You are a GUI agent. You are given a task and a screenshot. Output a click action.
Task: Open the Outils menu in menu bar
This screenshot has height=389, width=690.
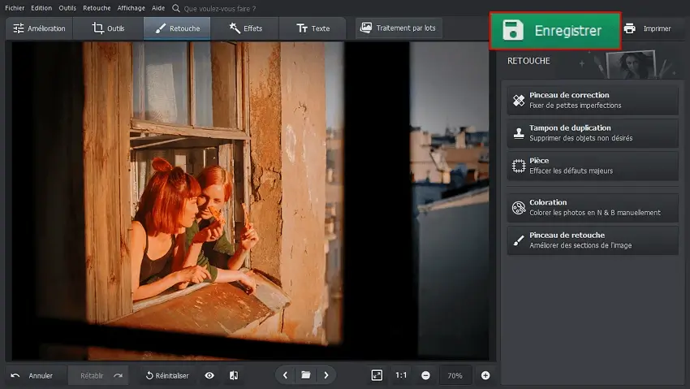[67, 8]
